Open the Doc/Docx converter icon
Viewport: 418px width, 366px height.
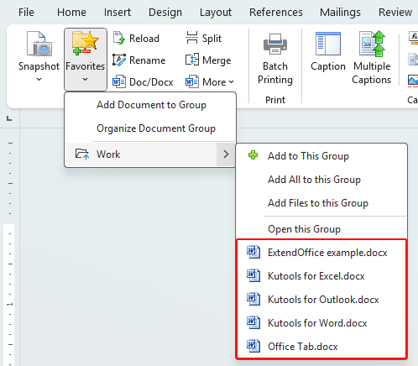tap(119, 81)
